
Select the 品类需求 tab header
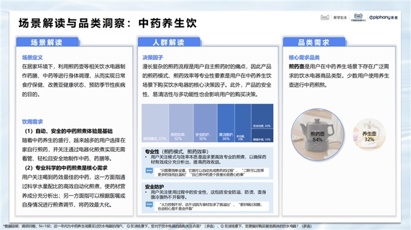click(x=314, y=42)
